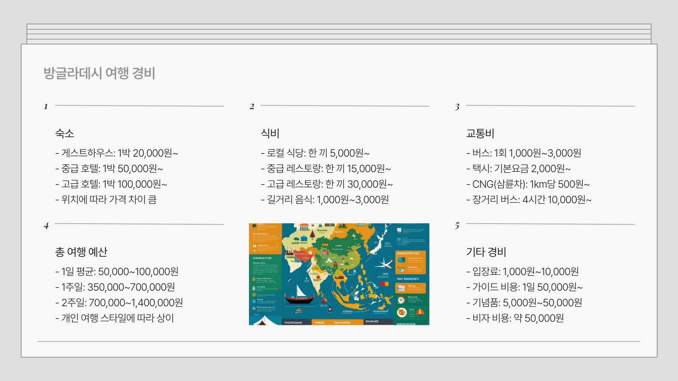The image size is (678, 381).
Task: Select the 숙소 section heading
Action: pos(65,133)
